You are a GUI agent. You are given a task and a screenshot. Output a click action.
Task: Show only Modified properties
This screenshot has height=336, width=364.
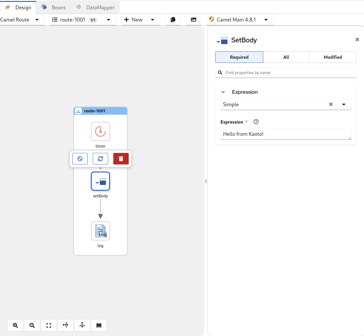coord(333,57)
